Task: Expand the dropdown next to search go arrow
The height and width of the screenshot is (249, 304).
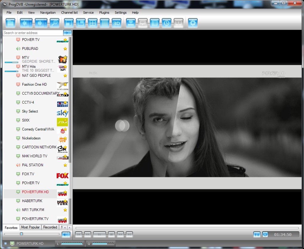Action: (x=70, y=33)
